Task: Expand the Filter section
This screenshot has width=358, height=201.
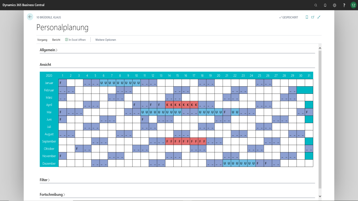Action: click(45, 180)
